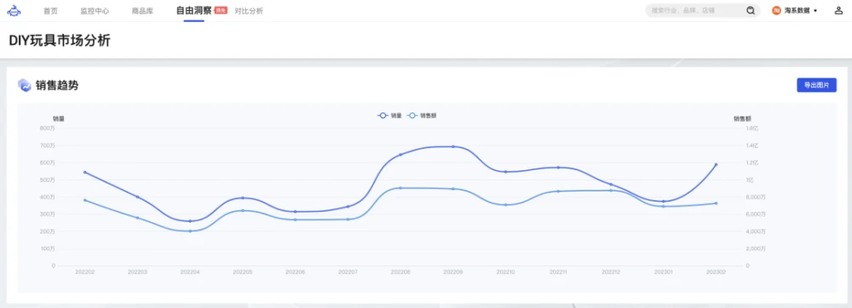Click the orange 淘系数据 badge icon

[x=776, y=10]
